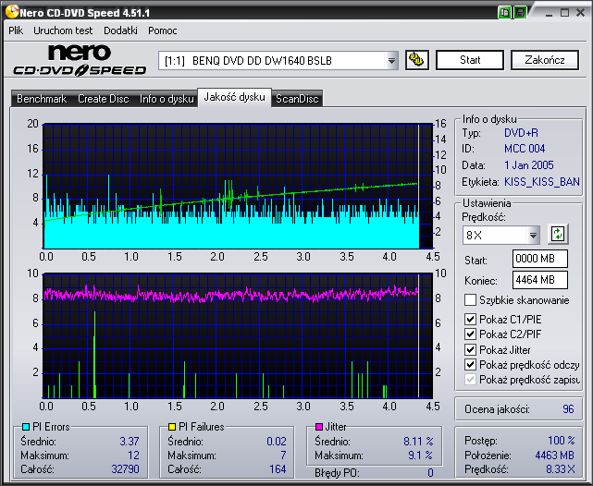The height and width of the screenshot is (486, 593).
Task: Click the progress value 100 %
Action: coord(562,441)
